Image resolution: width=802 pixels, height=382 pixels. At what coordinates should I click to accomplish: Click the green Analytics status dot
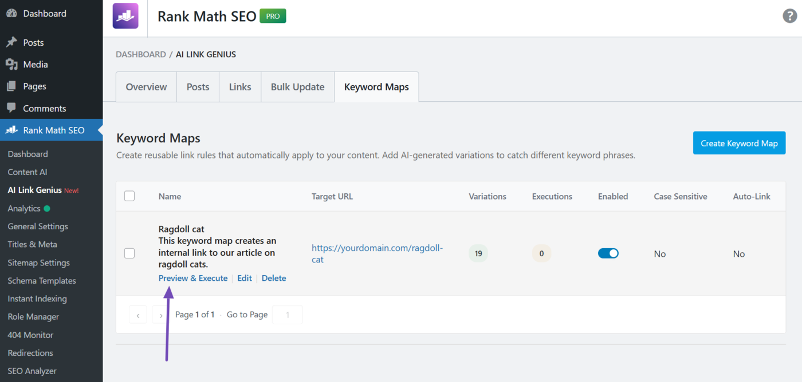(47, 209)
